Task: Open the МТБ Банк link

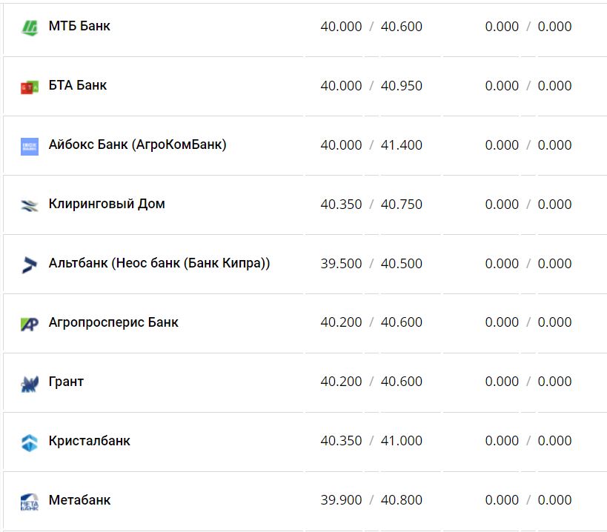Action: pyautogui.click(x=79, y=26)
